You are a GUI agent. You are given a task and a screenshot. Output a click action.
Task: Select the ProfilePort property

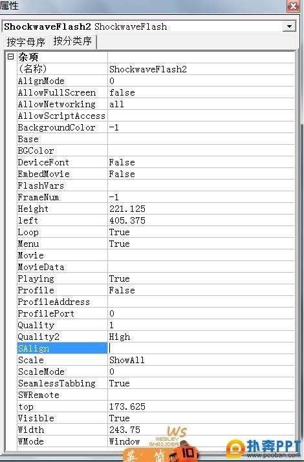tap(62, 313)
